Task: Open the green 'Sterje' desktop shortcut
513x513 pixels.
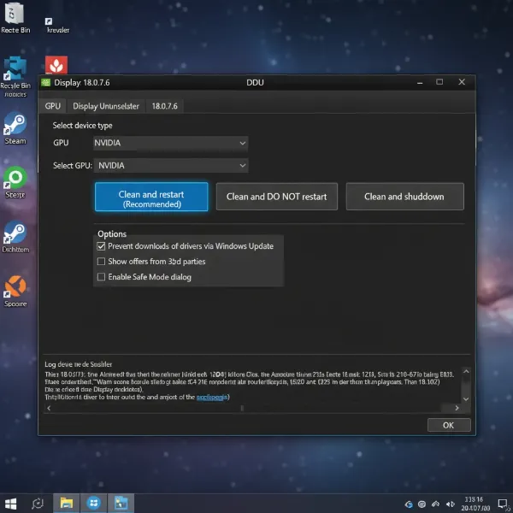Action: (x=15, y=183)
